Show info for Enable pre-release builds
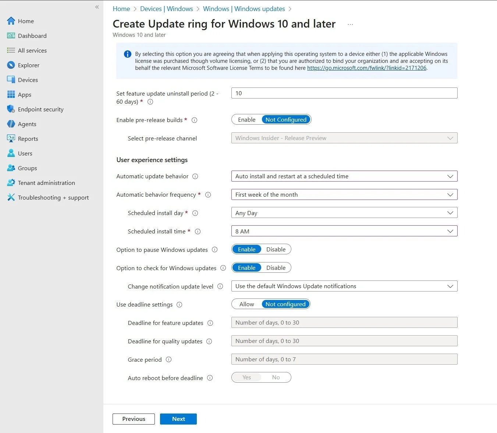 click(195, 120)
